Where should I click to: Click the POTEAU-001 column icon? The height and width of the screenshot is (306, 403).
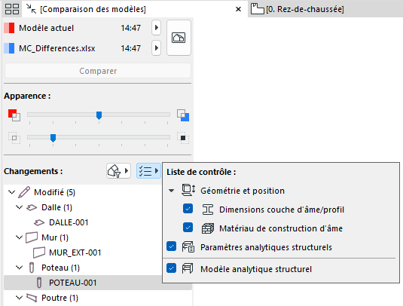coord(39,283)
